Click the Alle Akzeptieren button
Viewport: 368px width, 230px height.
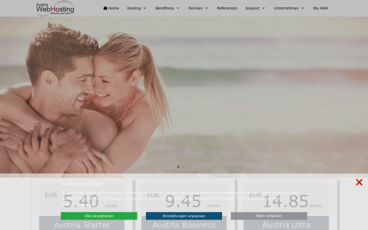click(99, 216)
